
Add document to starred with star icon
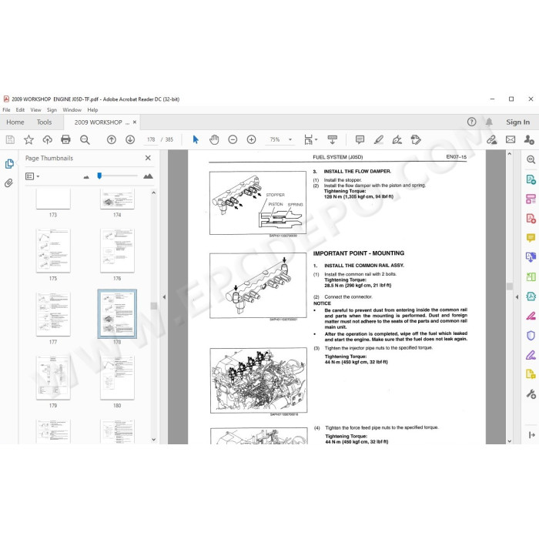pos(29,139)
